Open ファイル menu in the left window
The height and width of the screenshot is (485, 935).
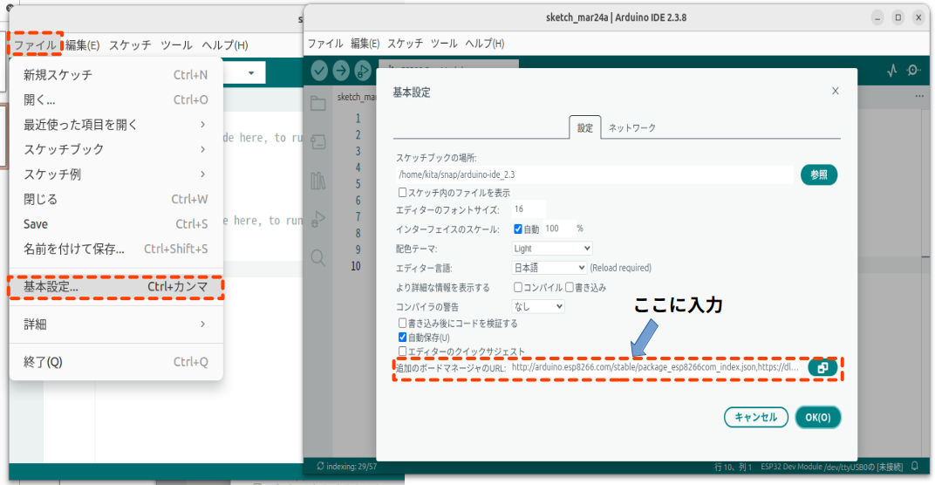35,44
